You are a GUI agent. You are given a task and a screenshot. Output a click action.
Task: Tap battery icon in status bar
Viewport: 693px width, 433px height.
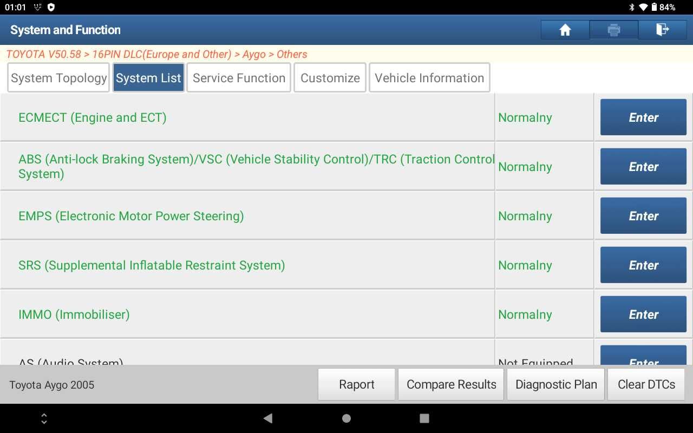point(654,7)
